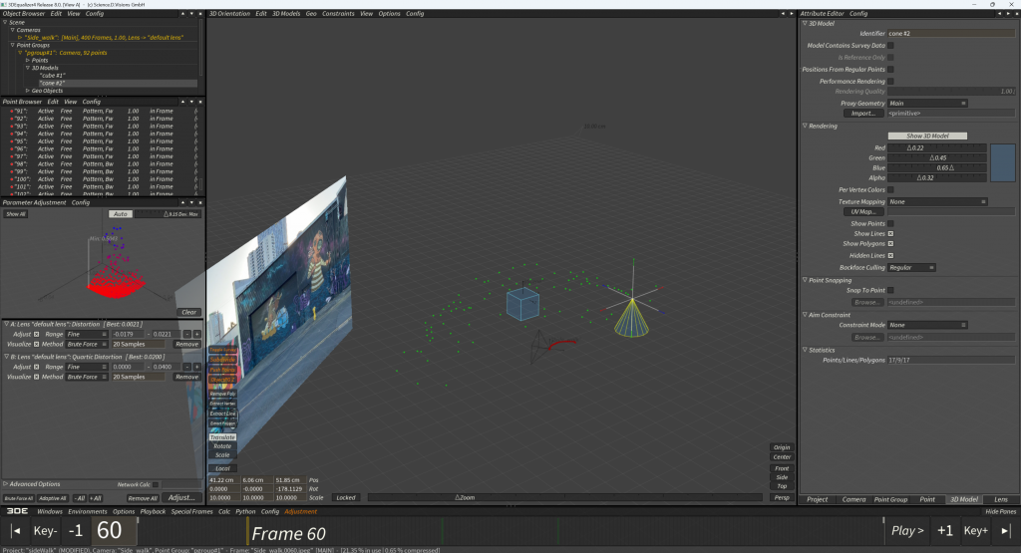Screen dimensions: 1021x553
Task: Toggle Positions From Regular Points checkbox
Action: 890,69
